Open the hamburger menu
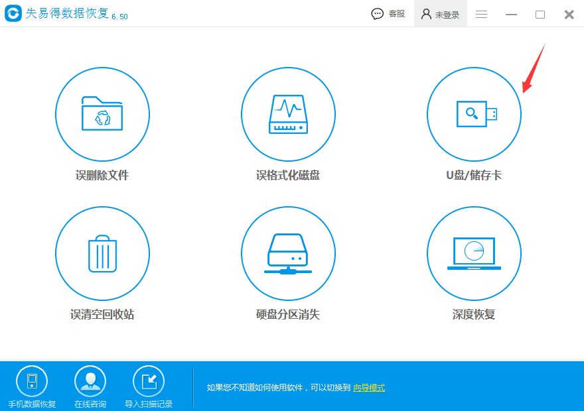Viewport: 584px width, 411px height. (480, 13)
